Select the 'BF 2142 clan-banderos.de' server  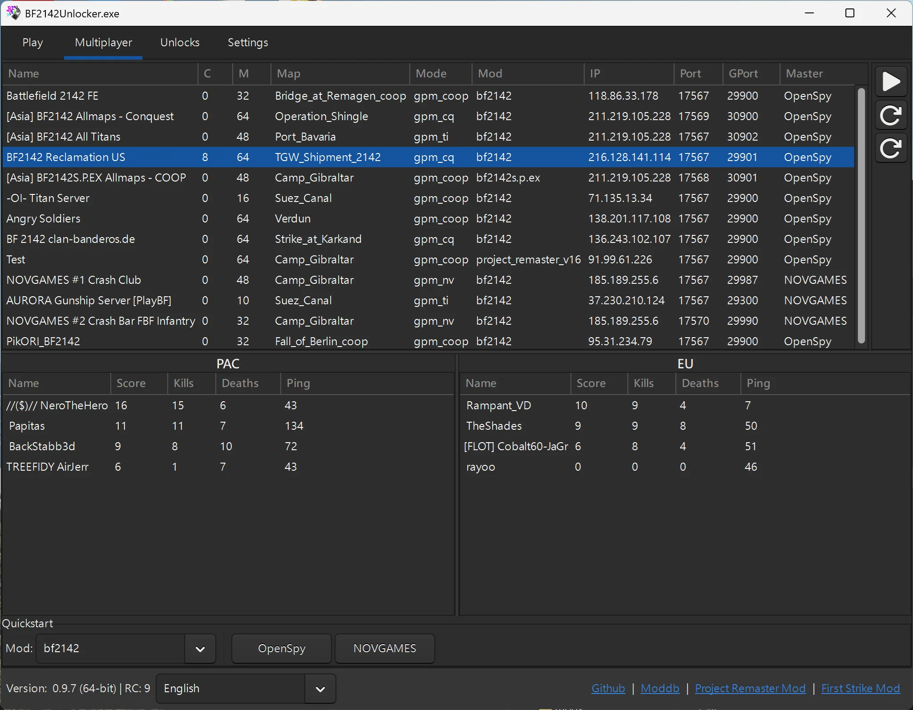point(428,239)
